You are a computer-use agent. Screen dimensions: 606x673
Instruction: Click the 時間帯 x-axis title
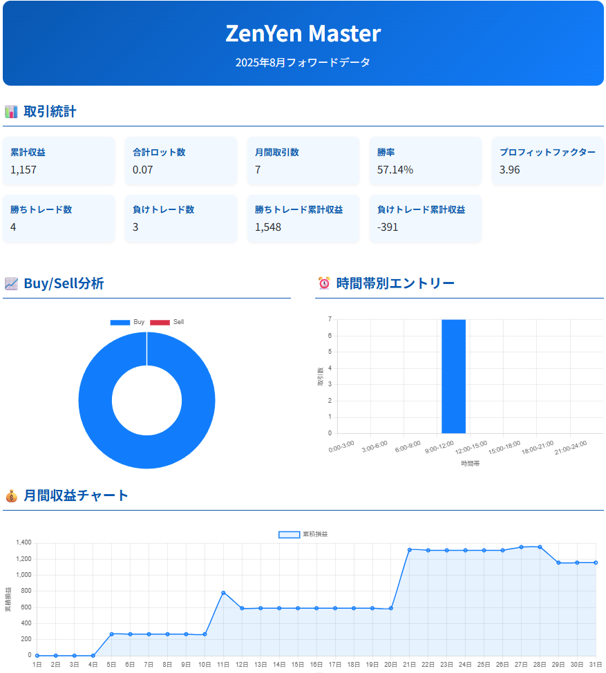(471, 464)
